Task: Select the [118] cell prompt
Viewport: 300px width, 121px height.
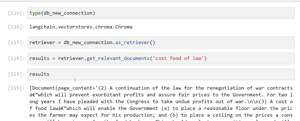Action: [x=16, y=58]
